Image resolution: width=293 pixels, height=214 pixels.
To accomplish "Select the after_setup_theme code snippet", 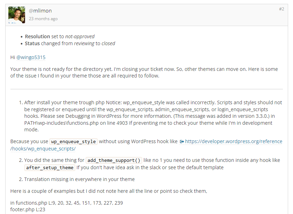I will (x=50, y=167).
